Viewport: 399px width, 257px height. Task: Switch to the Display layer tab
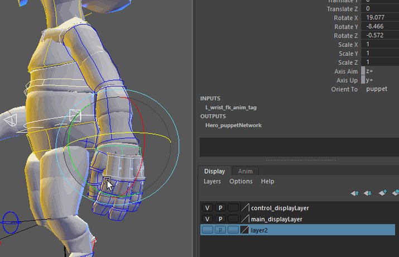214,171
